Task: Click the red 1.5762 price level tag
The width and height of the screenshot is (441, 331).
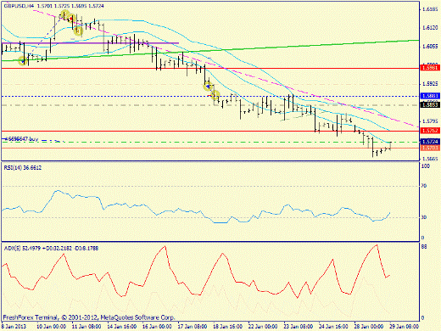Action: [x=430, y=131]
